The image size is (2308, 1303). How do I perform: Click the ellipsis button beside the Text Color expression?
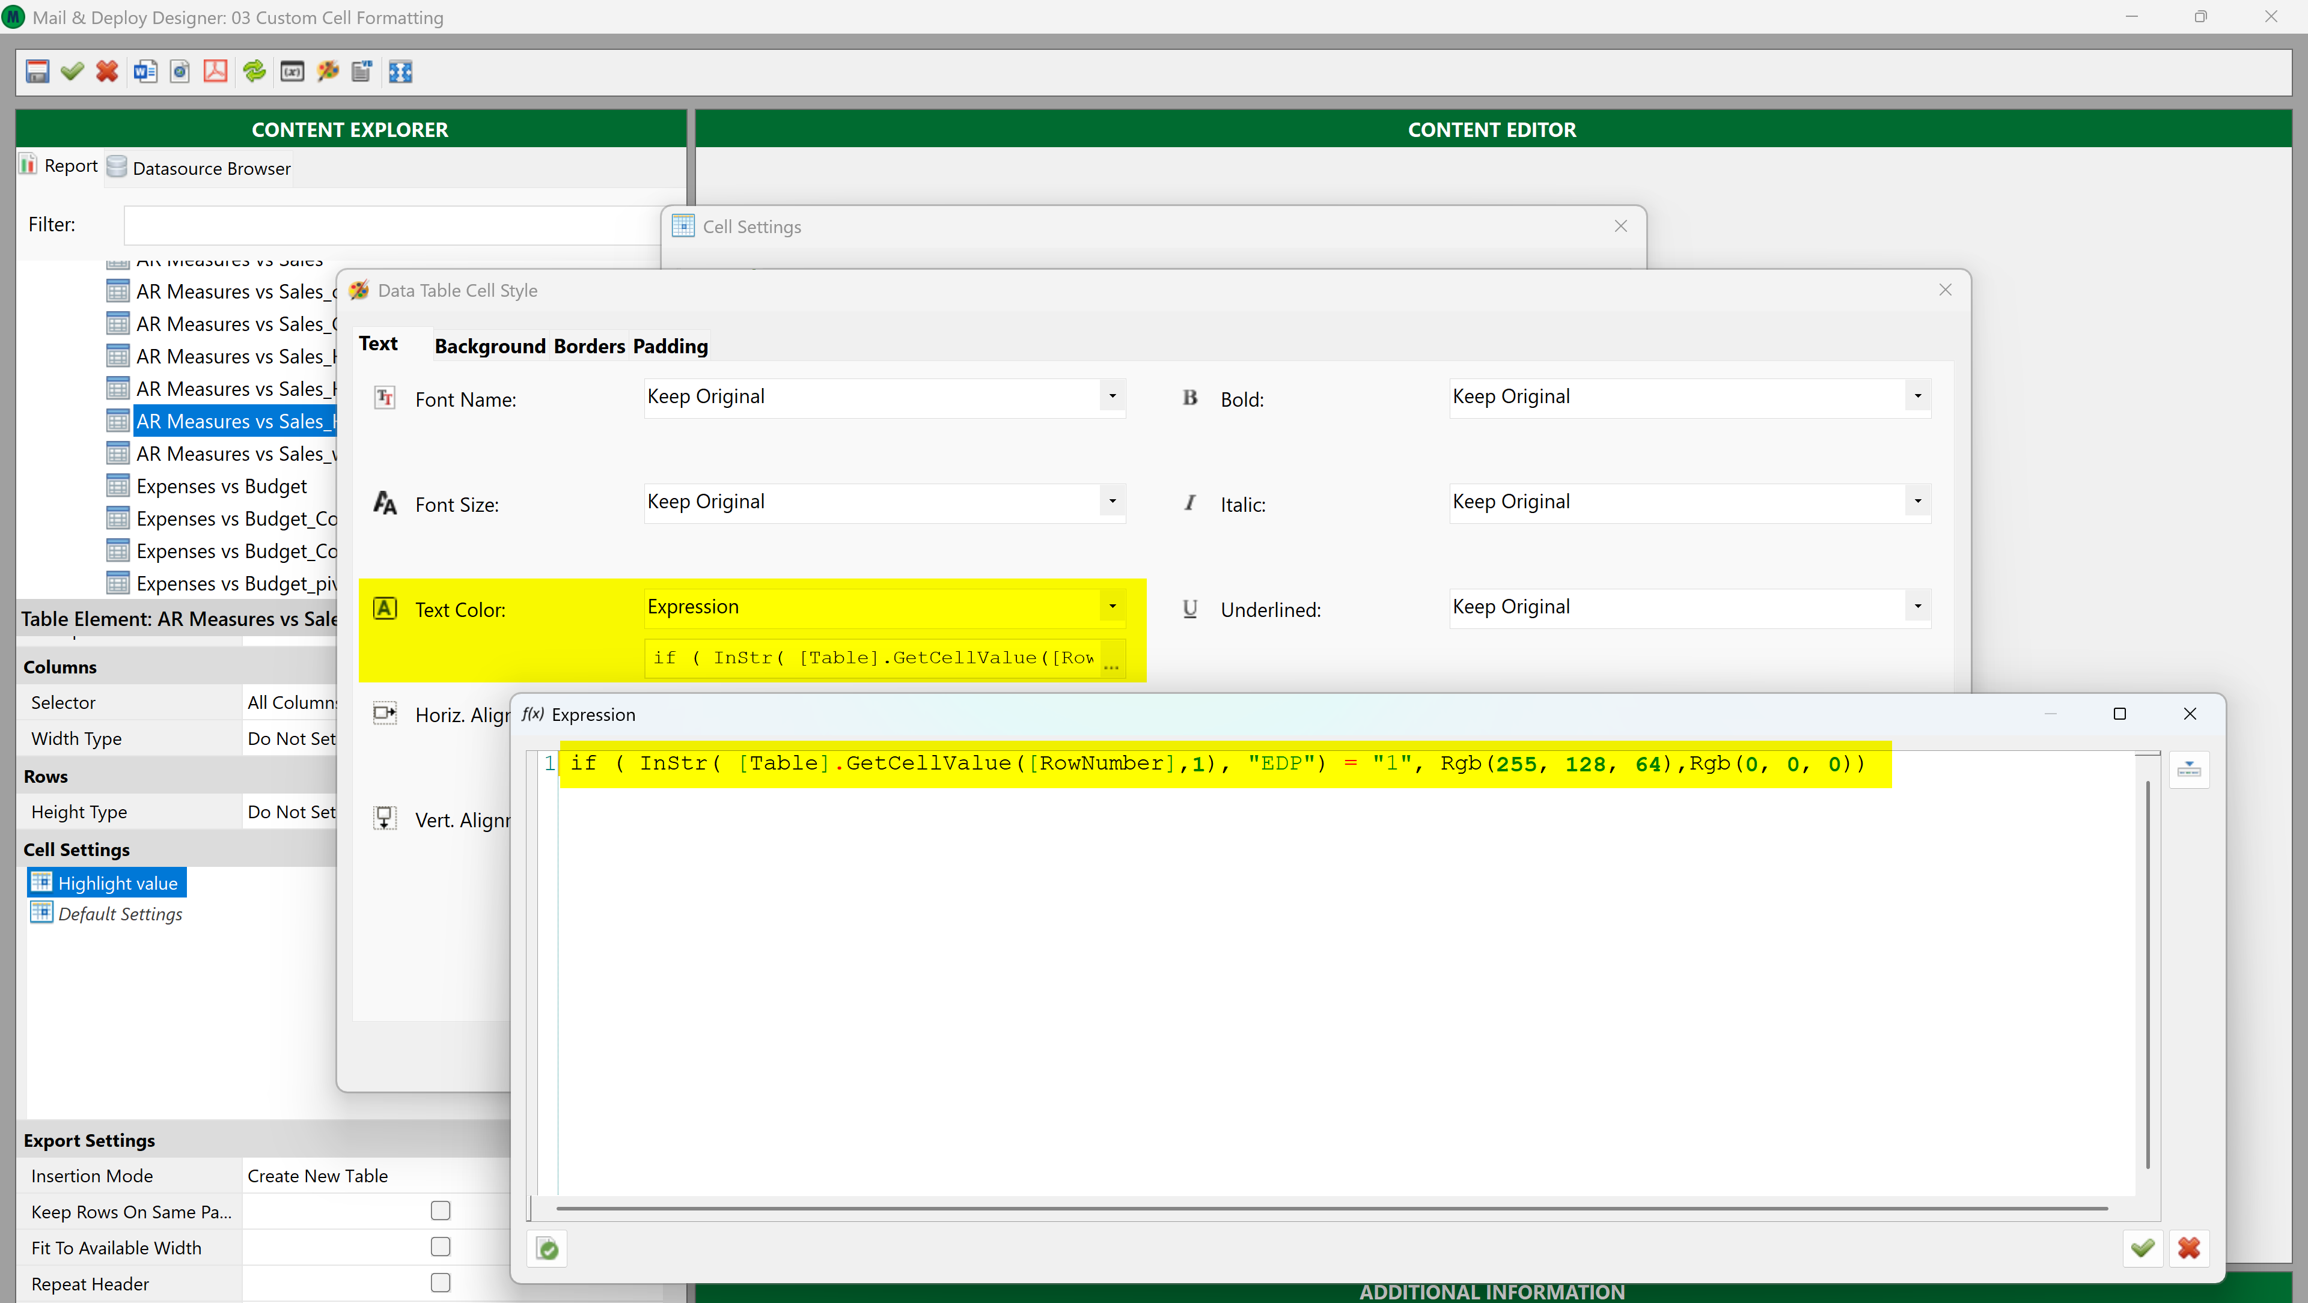coord(1111,659)
